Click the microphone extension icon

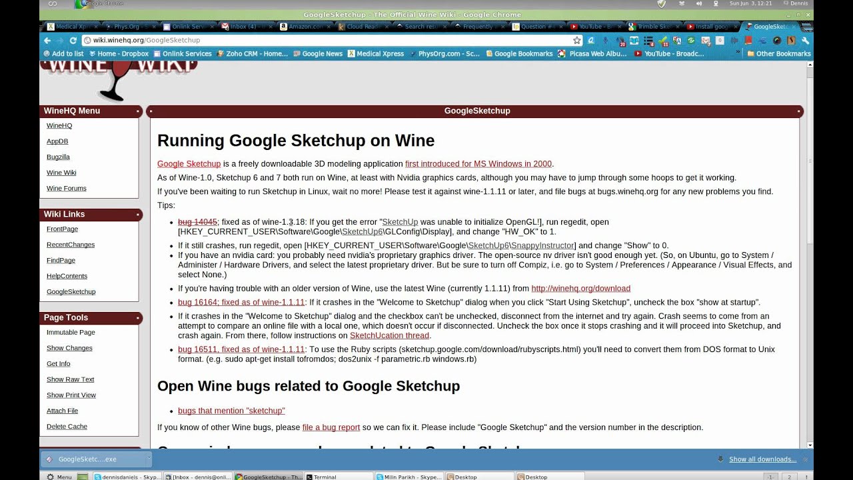(605, 41)
